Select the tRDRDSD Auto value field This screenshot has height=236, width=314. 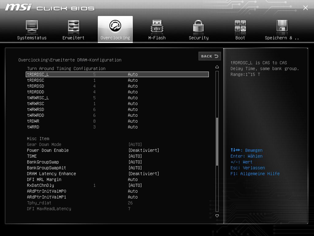[133, 86]
